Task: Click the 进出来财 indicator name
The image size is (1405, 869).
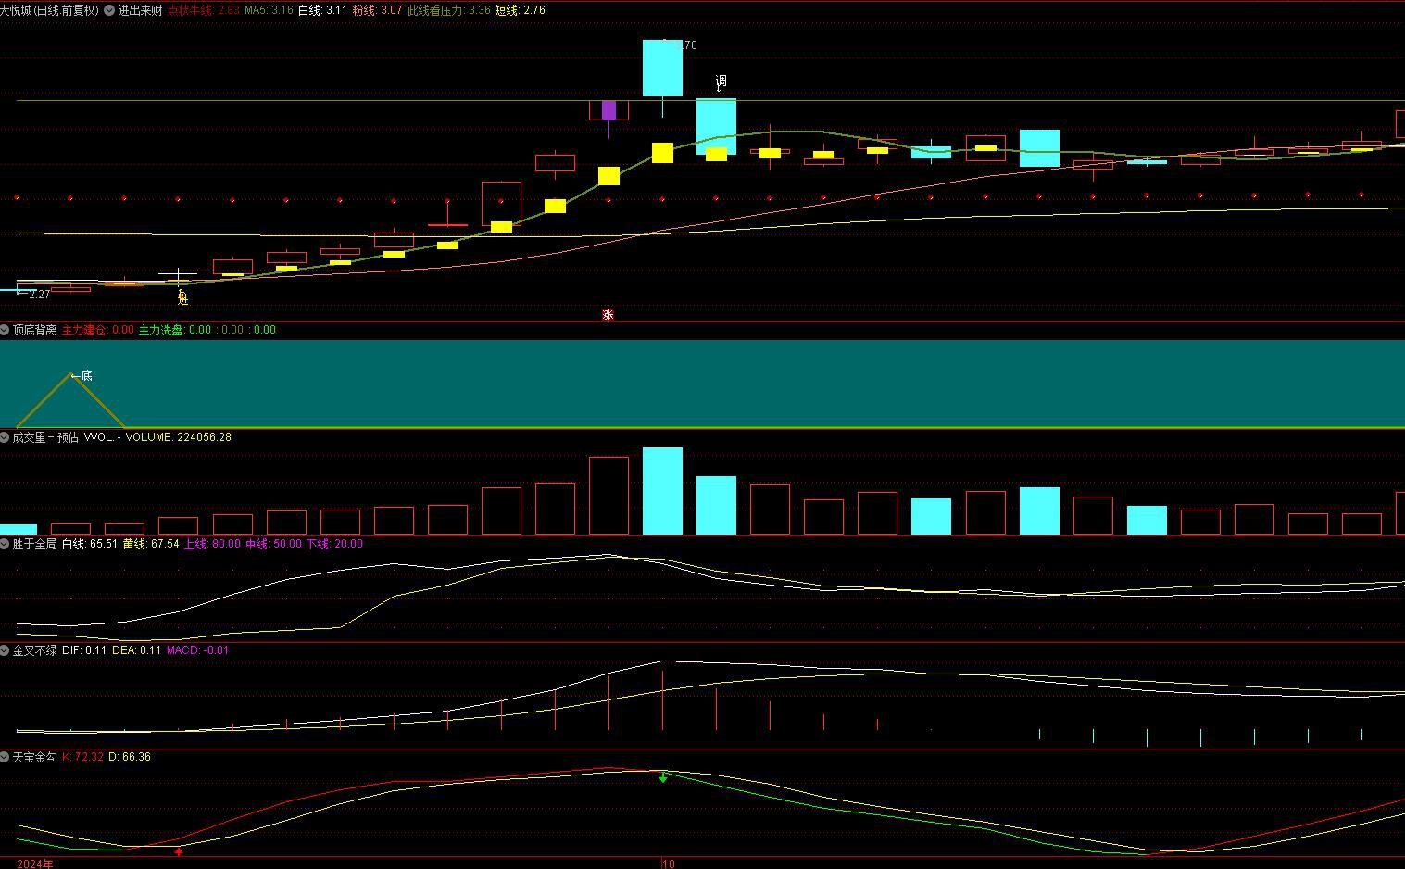Action: (141, 10)
